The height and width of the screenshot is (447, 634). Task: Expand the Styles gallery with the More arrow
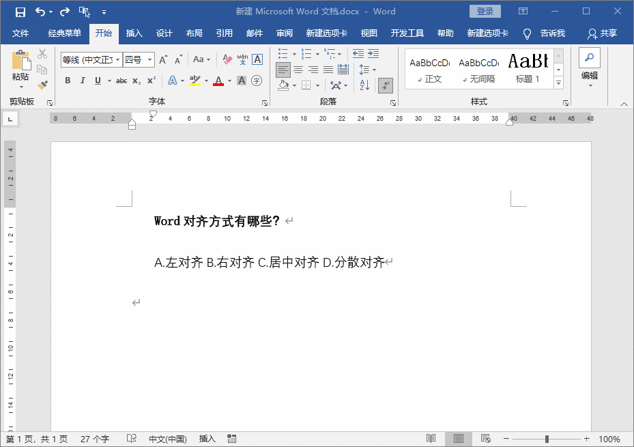[x=558, y=83]
